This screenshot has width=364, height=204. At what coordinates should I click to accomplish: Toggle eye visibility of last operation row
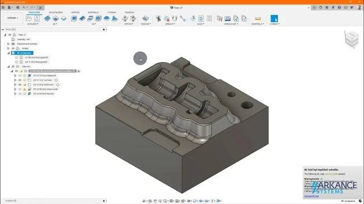pyautogui.click(x=20, y=94)
